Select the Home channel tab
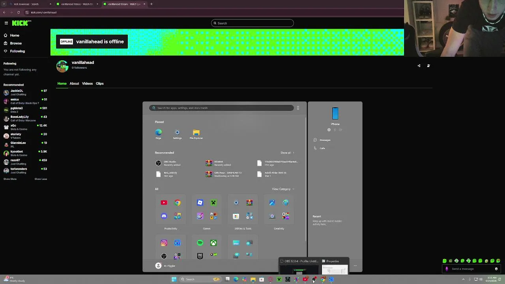This screenshot has width=505, height=284. (x=62, y=84)
